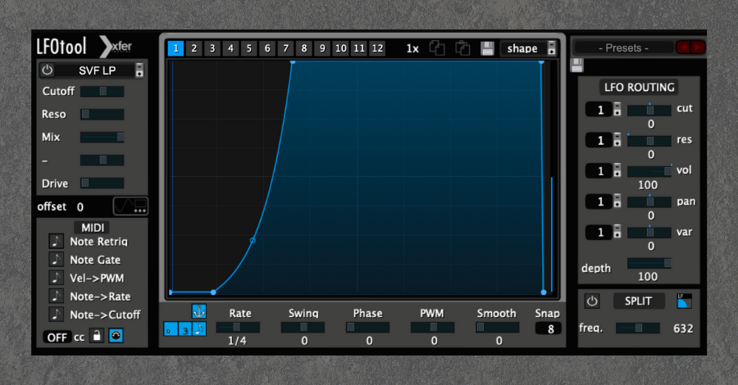Image resolution: width=738 pixels, height=385 pixels.
Task: Click the LF band split icon
Action: click(x=684, y=301)
